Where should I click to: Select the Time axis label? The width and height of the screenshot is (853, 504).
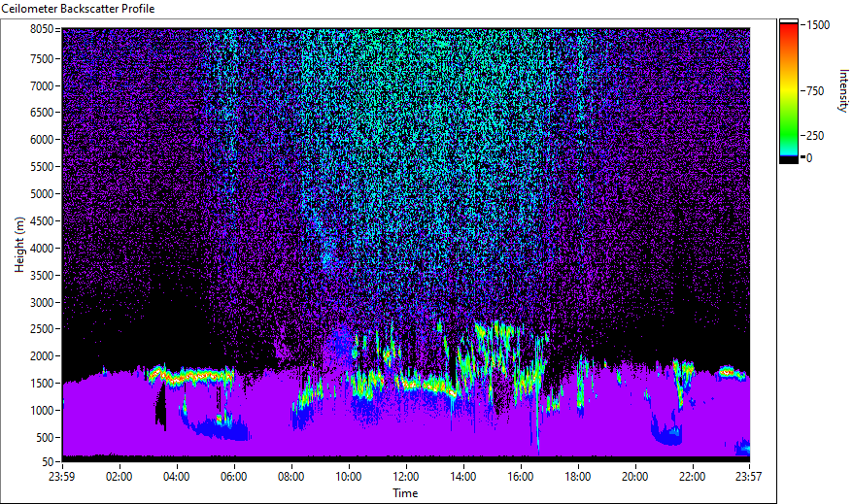coord(405,493)
